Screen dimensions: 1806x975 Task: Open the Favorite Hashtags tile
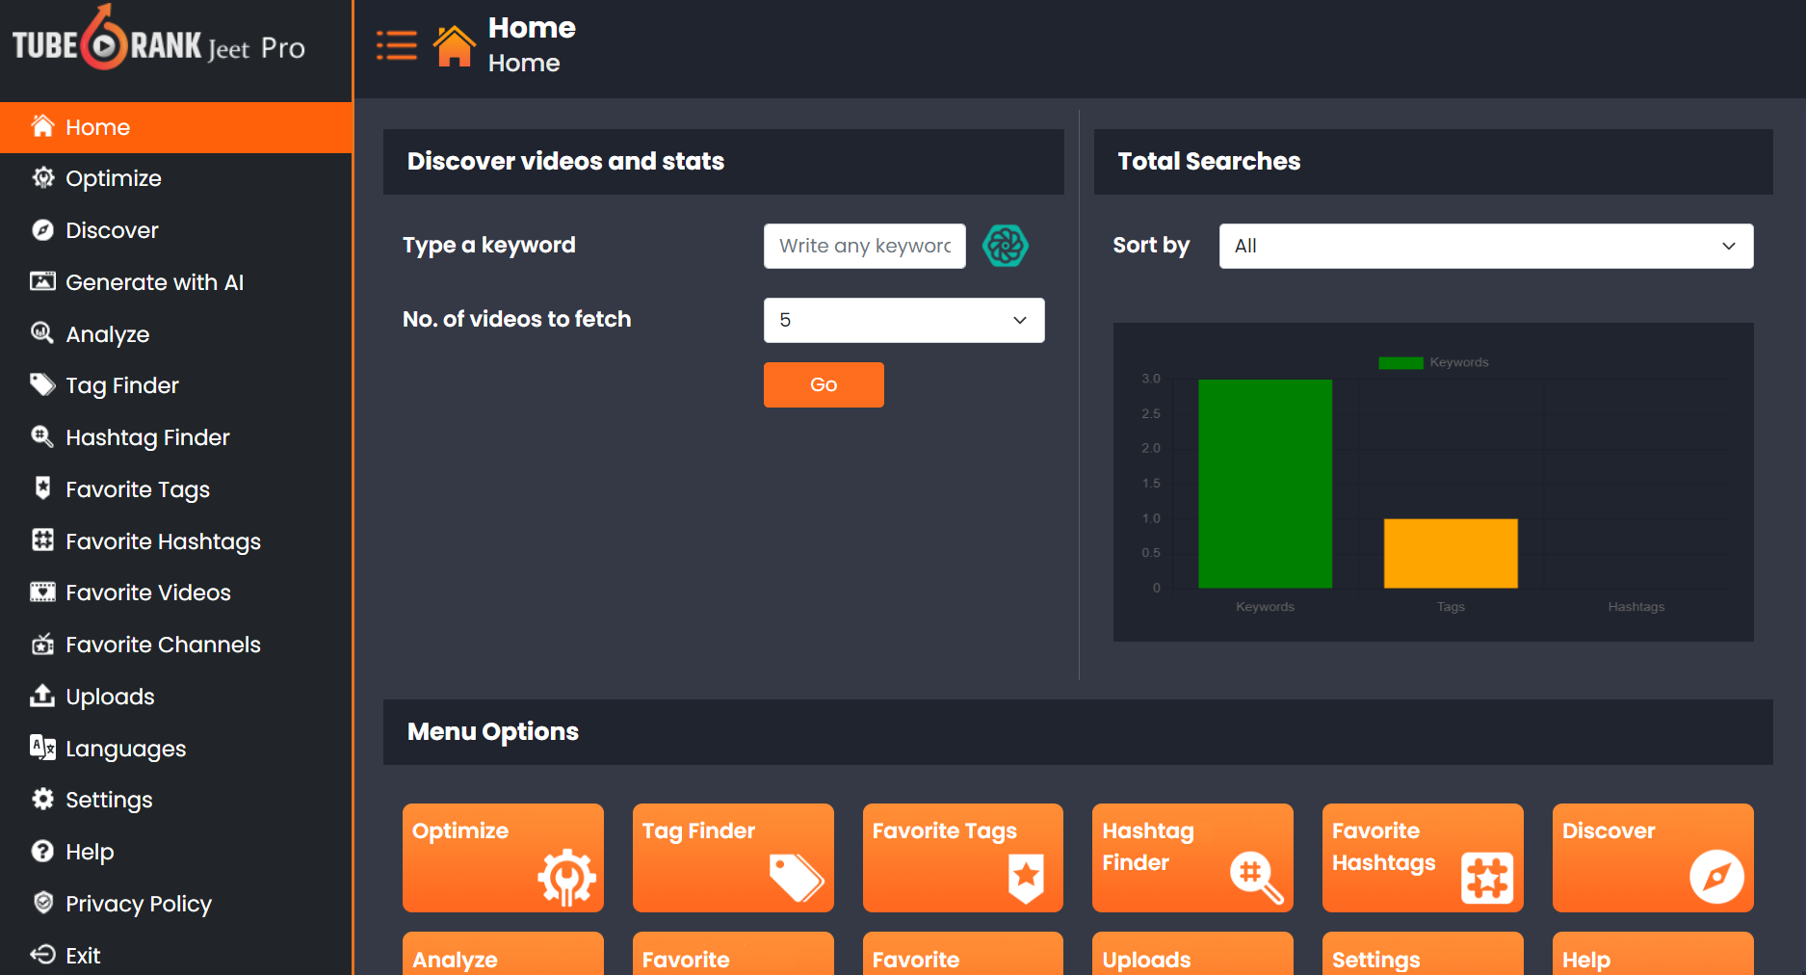tap(1422, 857)
